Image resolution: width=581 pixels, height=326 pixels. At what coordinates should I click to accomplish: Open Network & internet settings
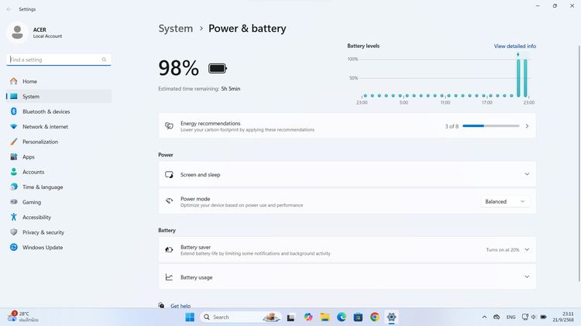coord(59,127)
